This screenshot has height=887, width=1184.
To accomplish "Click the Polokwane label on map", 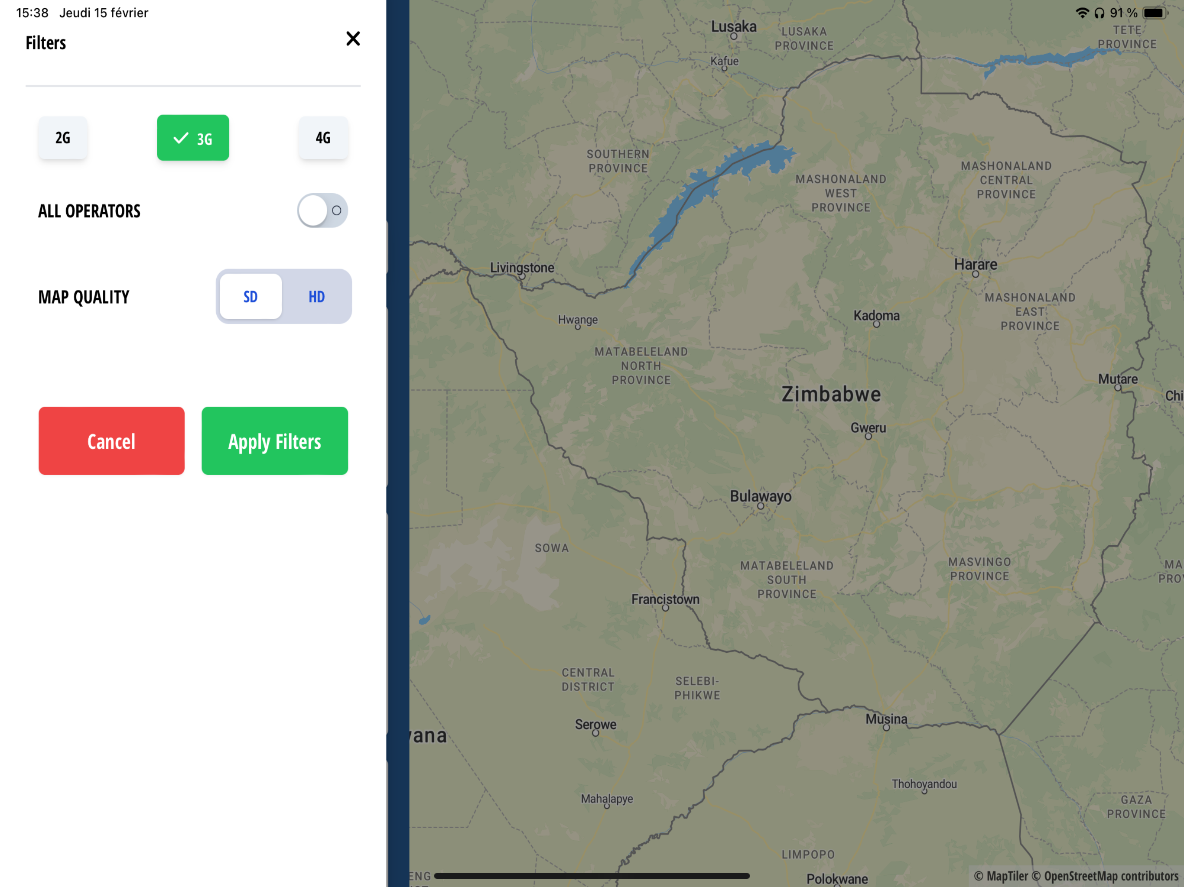I will [836, 878].
